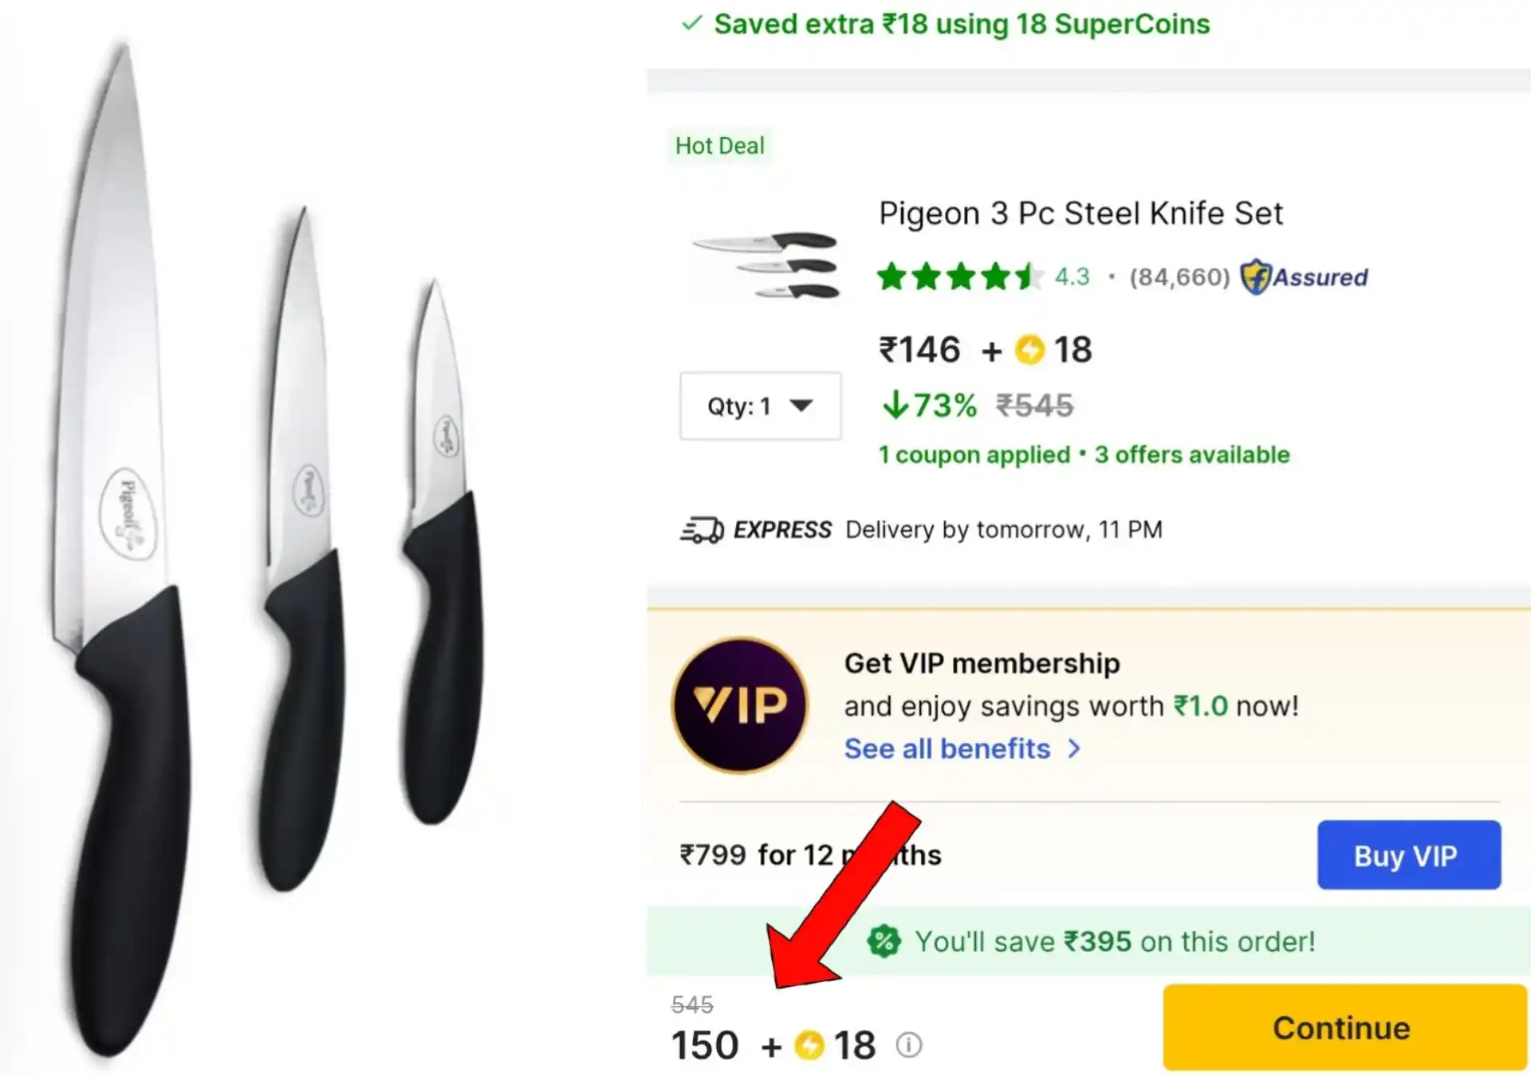View the 1 coupon applied details
This screenshot has width=1531, height=1076.
pyautogui.click(x=972, y=454)
